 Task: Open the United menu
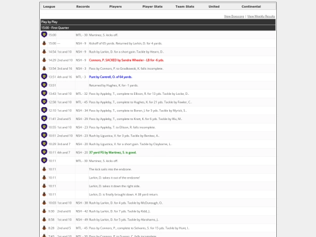214,6
